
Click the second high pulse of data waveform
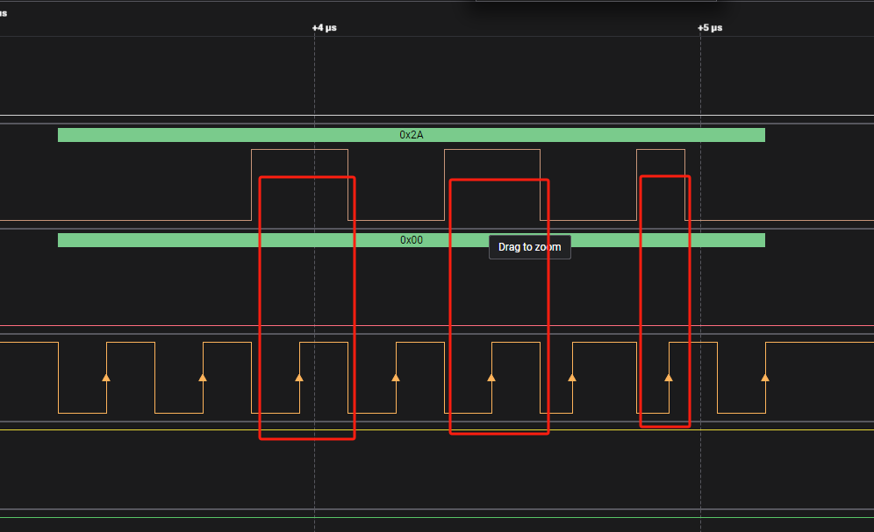491,150
